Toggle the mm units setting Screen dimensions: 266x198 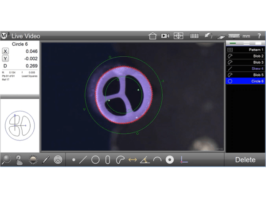click(246, 36)
